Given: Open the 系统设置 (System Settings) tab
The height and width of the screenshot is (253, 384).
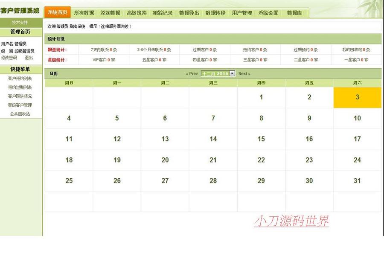Looking at the screenshot, I should pyautogui.click(x=267, y=12).
